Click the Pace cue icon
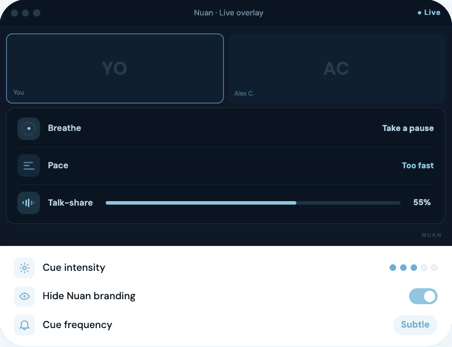 coord(28,165)
